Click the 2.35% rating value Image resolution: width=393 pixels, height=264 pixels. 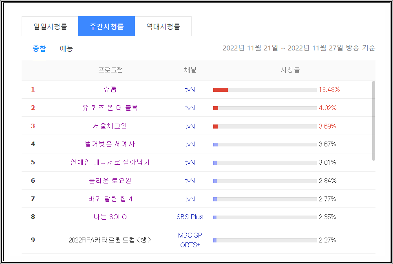click(327, 217)
